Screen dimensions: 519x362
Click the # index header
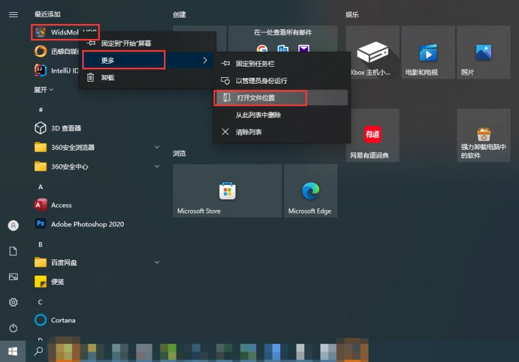point(40,110)
